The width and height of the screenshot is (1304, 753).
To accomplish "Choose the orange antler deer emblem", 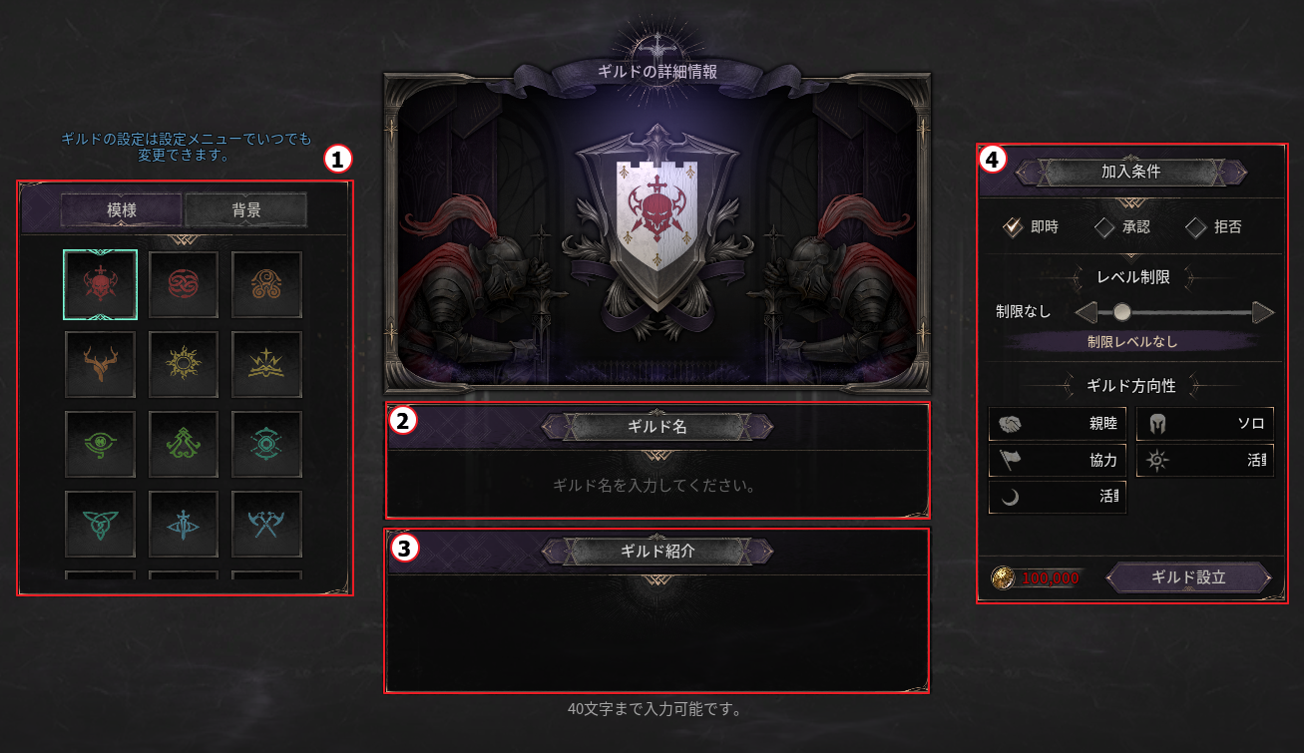I will (100, 364).
